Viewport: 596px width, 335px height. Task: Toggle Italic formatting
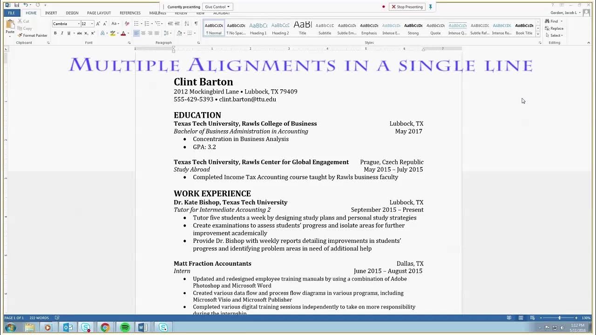point(62,33)
